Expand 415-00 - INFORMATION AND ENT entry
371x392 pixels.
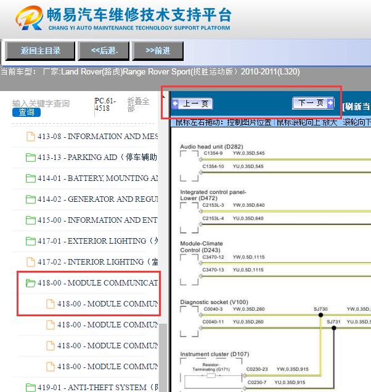tap(97, 220)
